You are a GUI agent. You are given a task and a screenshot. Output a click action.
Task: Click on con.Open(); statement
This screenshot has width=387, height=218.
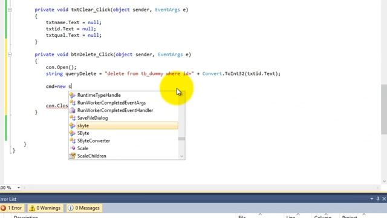[x=61, y=67]
